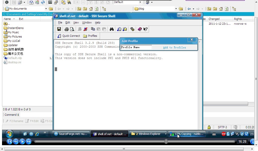The image size is (258, 151).
Task: Open the View menu in SSH Secure Shell
Action: [76, 22]
